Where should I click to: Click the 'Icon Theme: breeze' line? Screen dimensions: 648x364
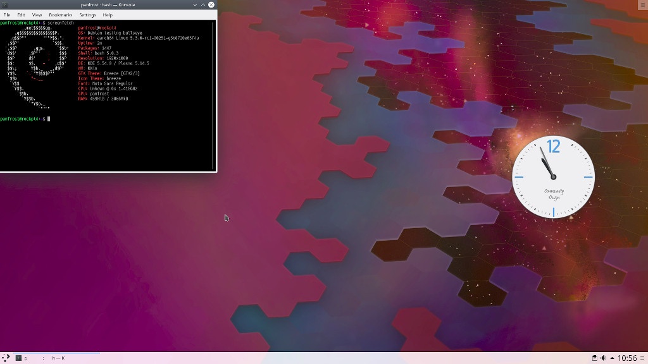point(99,78)
